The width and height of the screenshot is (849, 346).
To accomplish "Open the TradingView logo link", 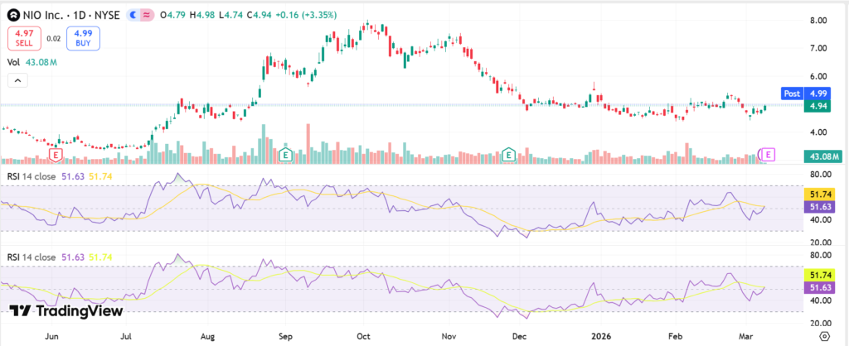I will point(66,310).
